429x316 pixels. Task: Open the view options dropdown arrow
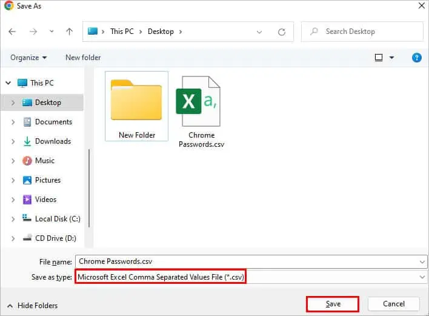(391, 58)
